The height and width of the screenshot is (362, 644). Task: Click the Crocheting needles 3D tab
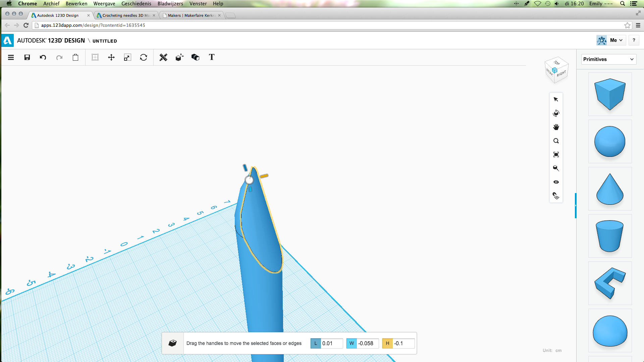click(125, 15)
